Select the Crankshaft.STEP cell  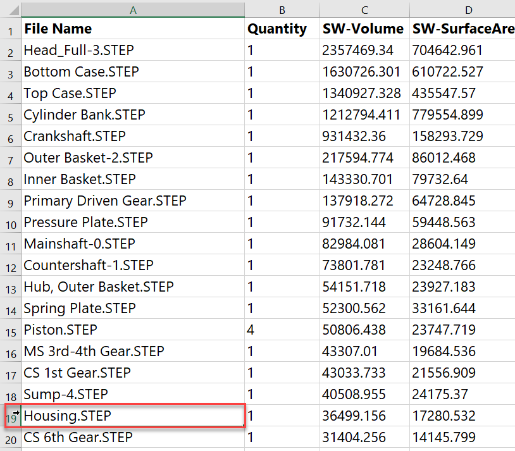click(x=133, y=136)
